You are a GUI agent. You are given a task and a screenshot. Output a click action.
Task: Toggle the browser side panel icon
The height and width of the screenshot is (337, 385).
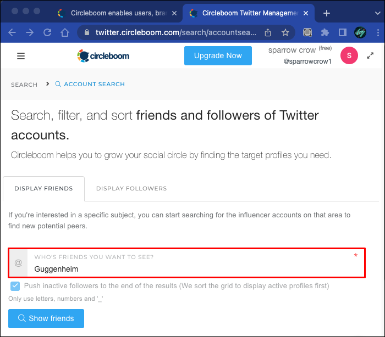tap(343, 32)
